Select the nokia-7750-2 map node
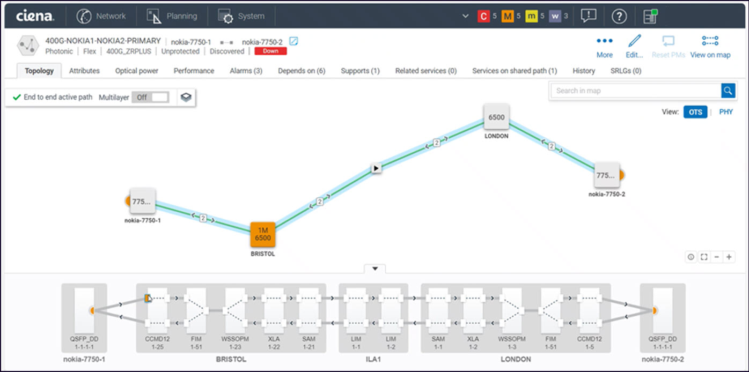The width and height of the screenshot is (749, 372). [607, 175]
